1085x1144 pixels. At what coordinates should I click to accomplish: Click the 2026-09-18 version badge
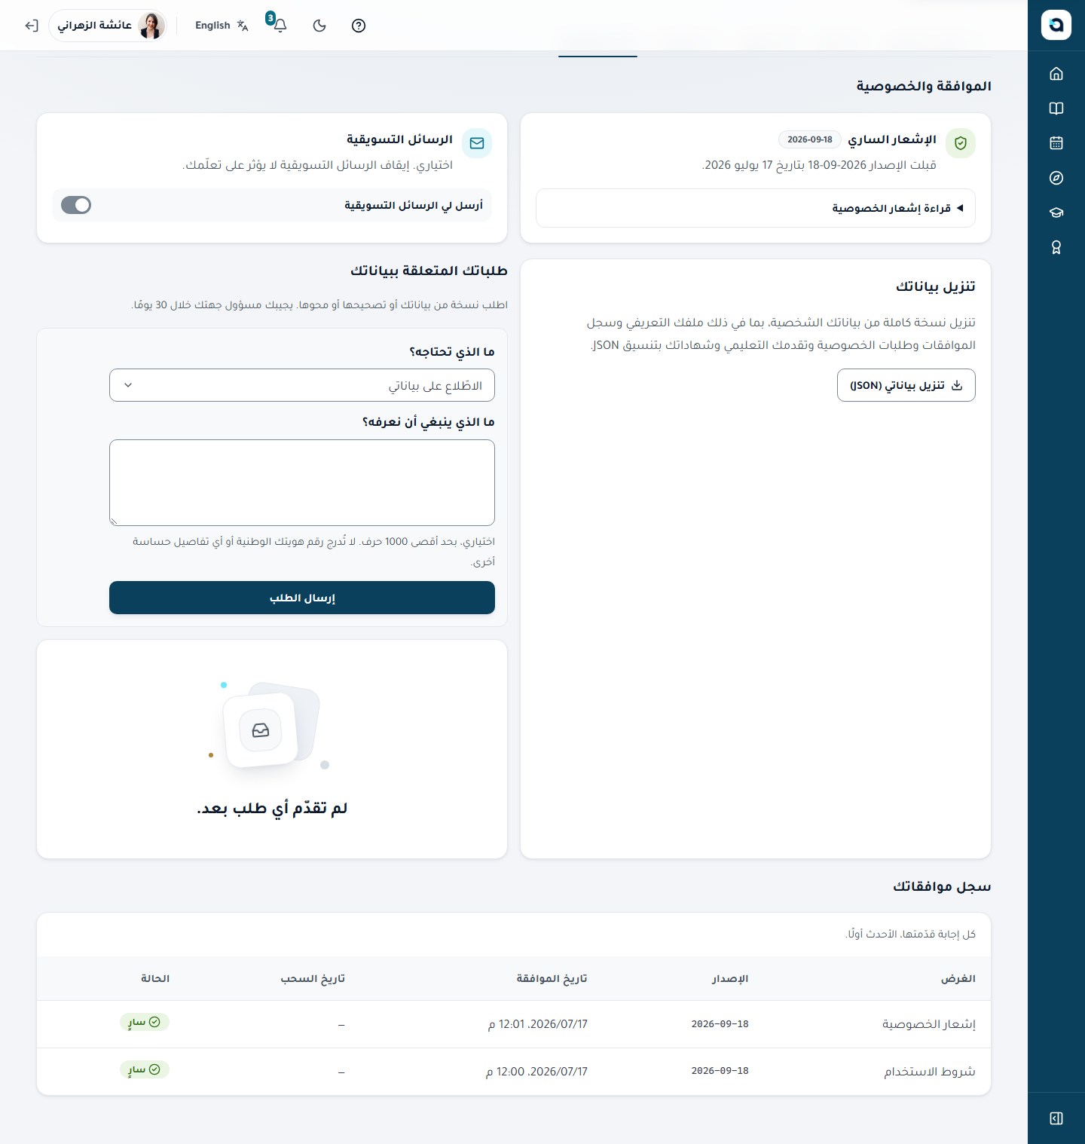pyautogui.click(x=810, y=139)
